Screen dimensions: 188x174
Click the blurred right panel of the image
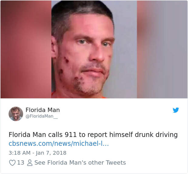(162, 49)
